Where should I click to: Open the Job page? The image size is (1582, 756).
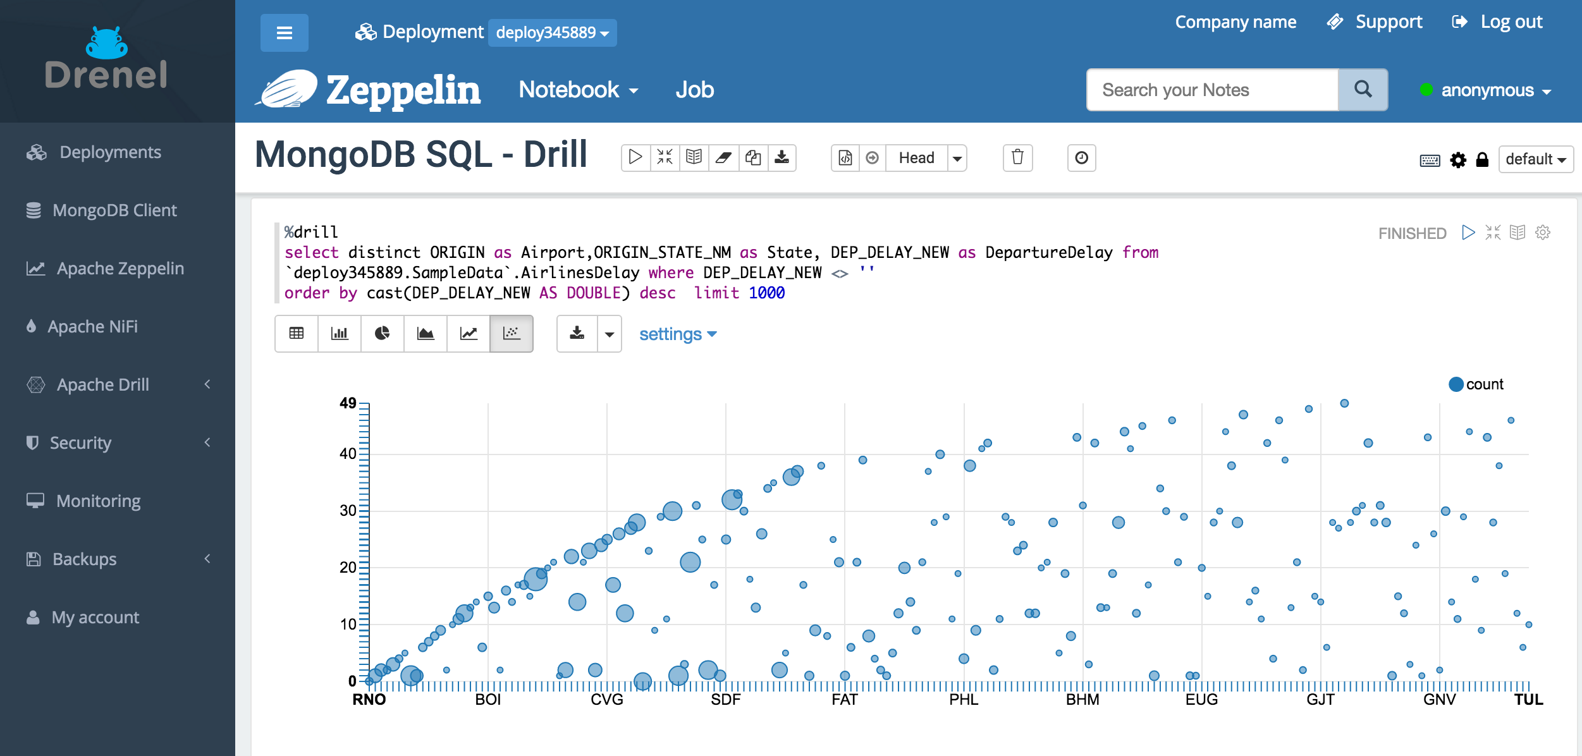point(694,90)
